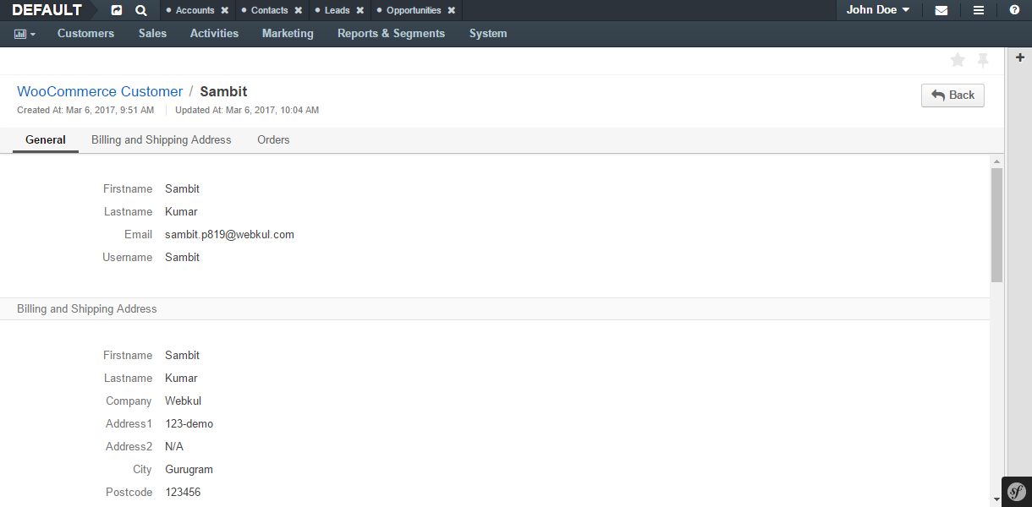This screenshot has height=507, width=1032.
Task: Click the City value Gurugram
Action: click(189, 469)
